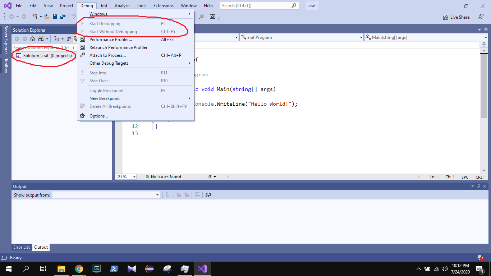The height and width of the screenshot is (276, 491).
Task: Click the Home icon in Solution Explorer
Action: coord(33,39)
